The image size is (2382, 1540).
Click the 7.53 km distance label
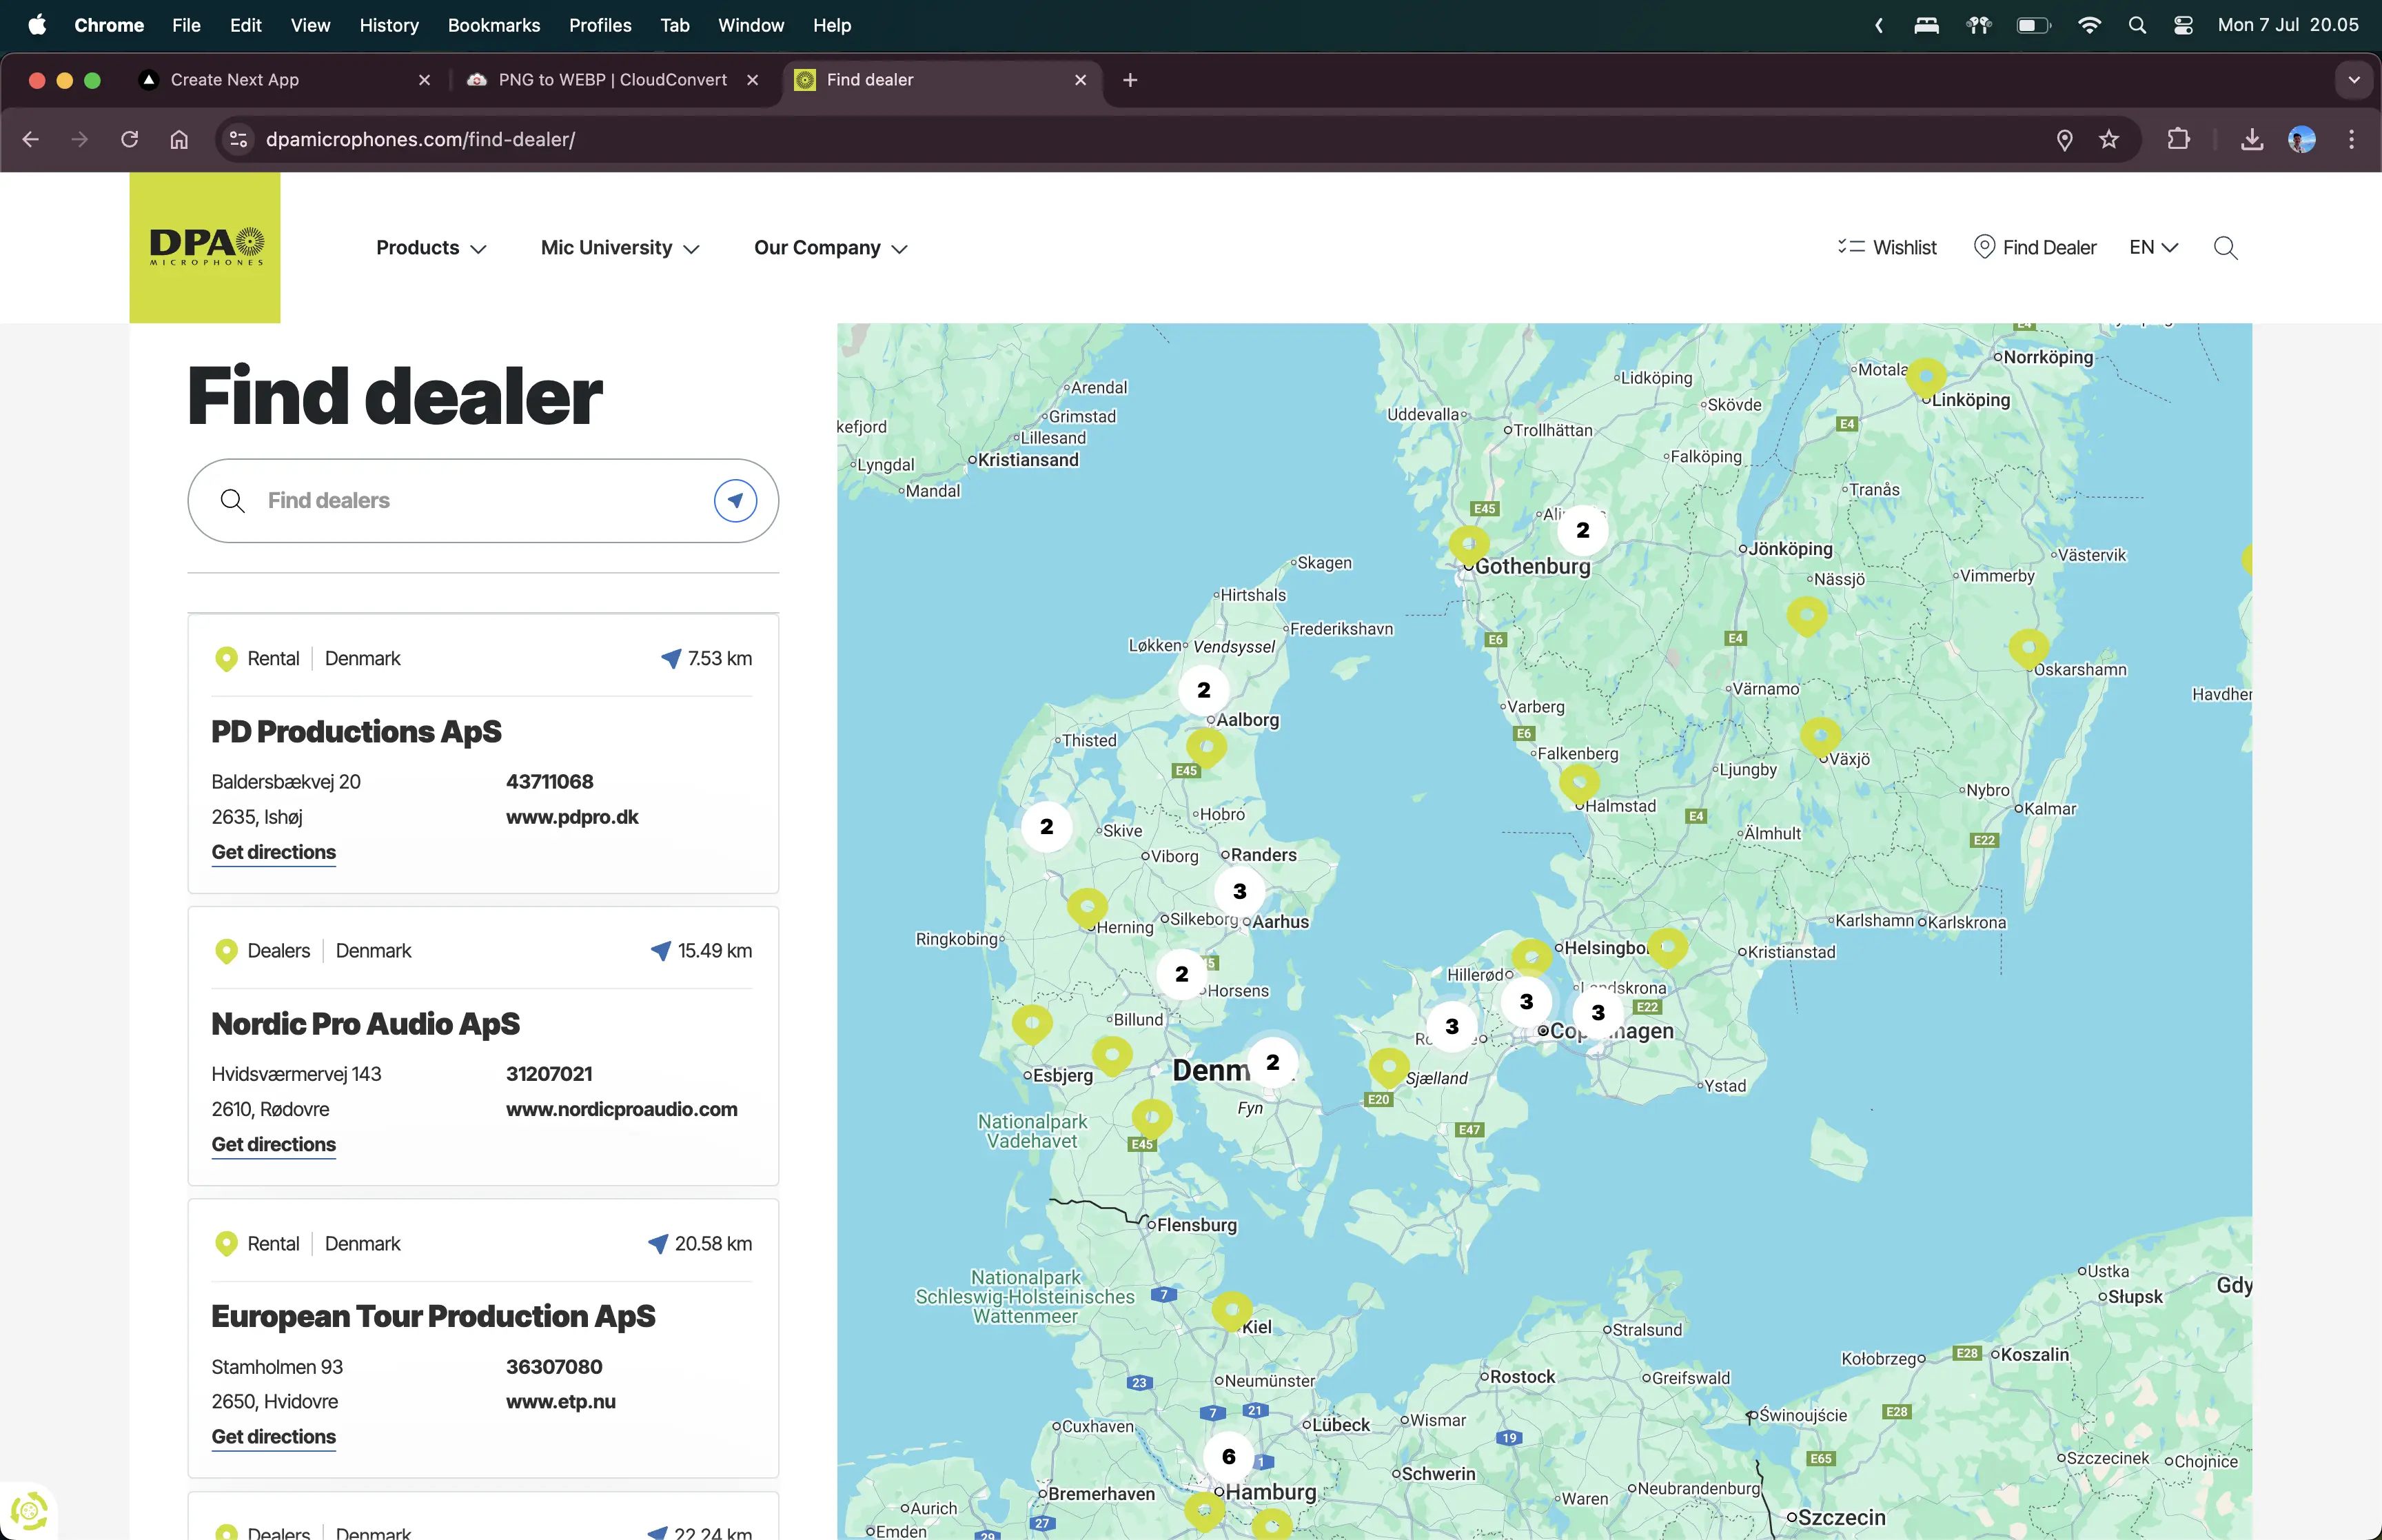[x=719, y=658]
